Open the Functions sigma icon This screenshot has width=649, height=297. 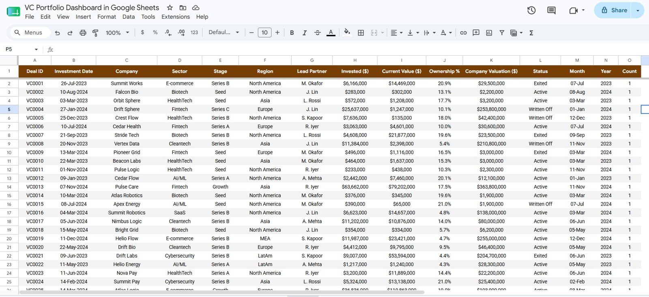click(531, 33)
